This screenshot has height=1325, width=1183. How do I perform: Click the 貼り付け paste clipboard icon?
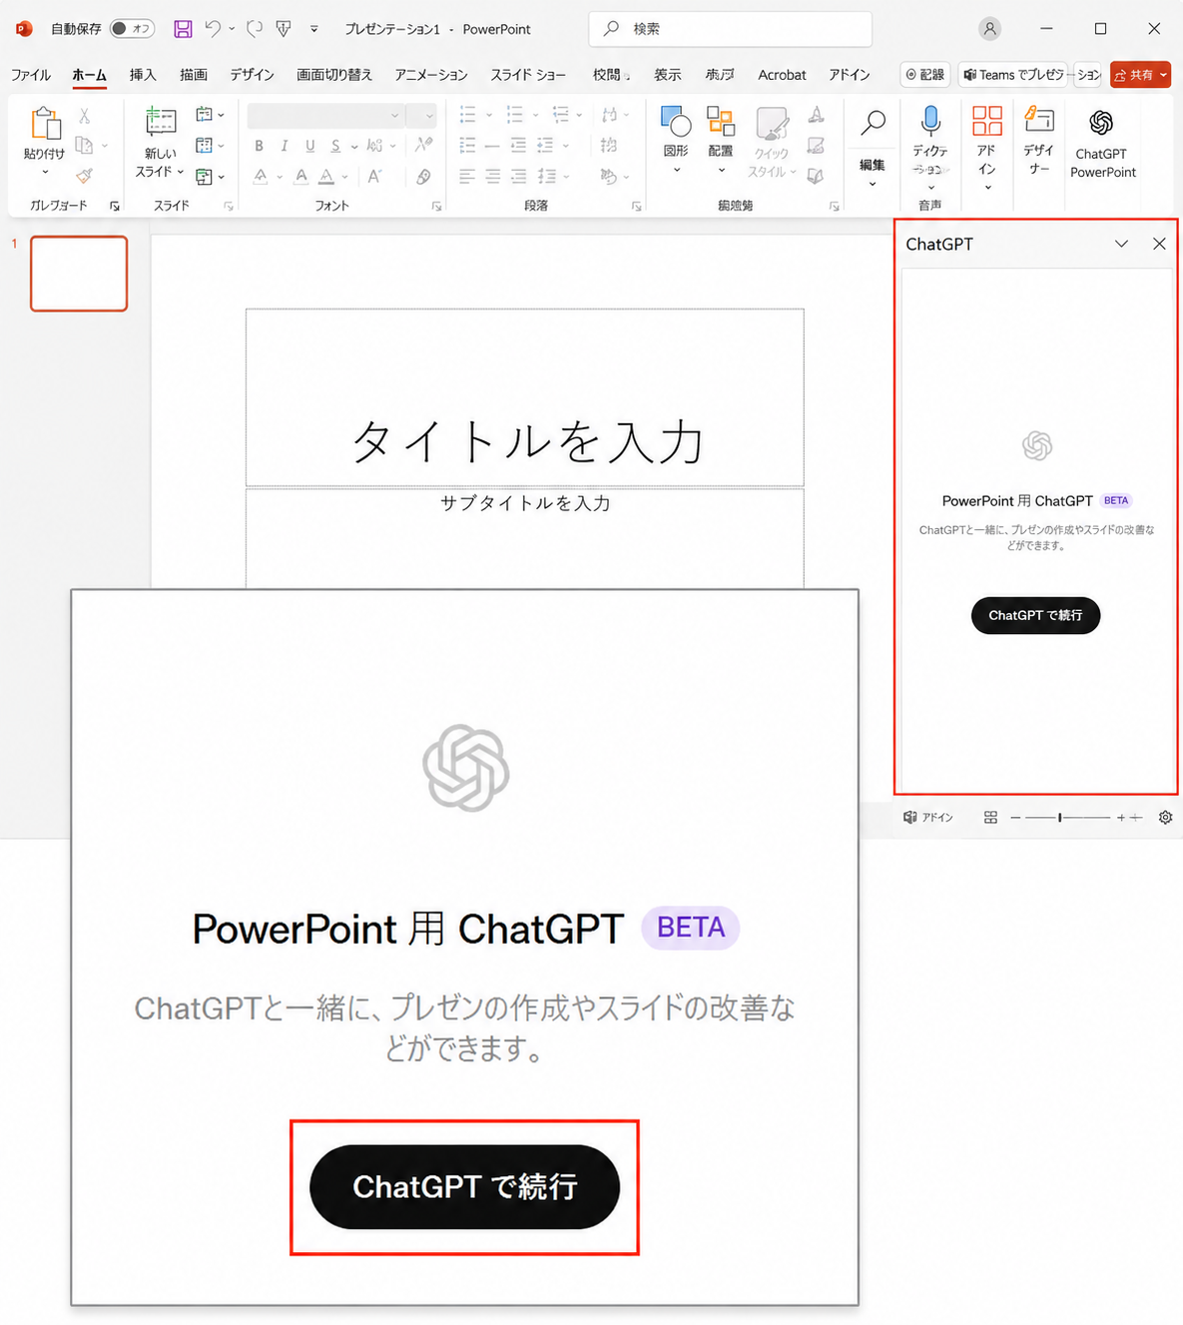pyautogui.click(x=45, y=124)
